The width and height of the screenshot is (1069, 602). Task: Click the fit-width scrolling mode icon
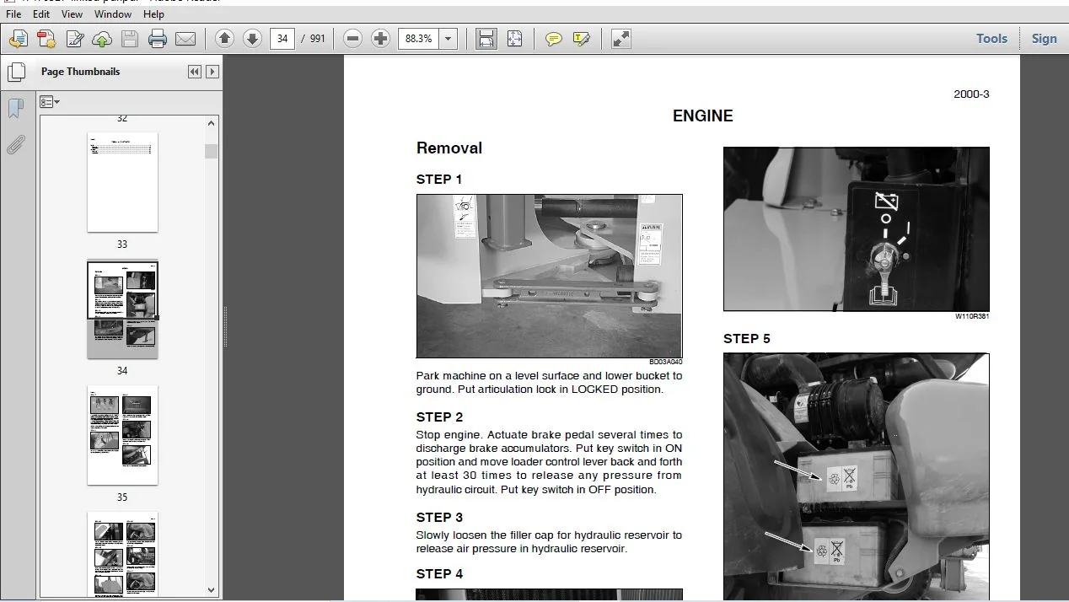coord(486,38)
